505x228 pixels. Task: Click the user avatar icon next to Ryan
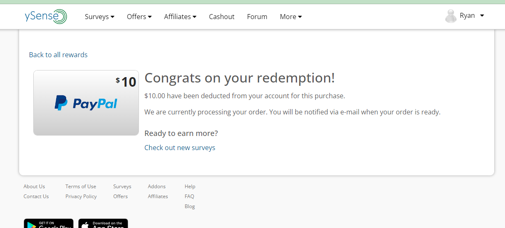[451, 16]
